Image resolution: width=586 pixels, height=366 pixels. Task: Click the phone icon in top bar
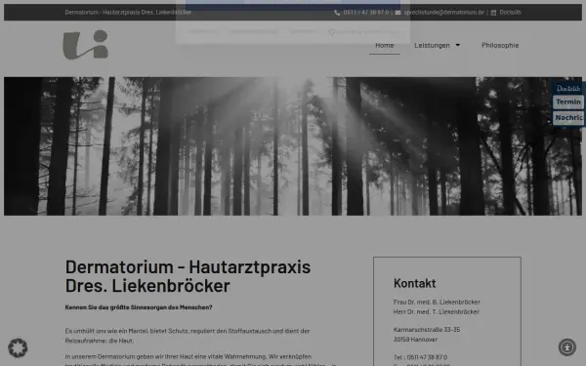[337, 13]
